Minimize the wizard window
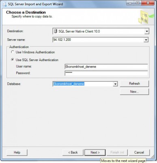157x163 pixels. 130,3
